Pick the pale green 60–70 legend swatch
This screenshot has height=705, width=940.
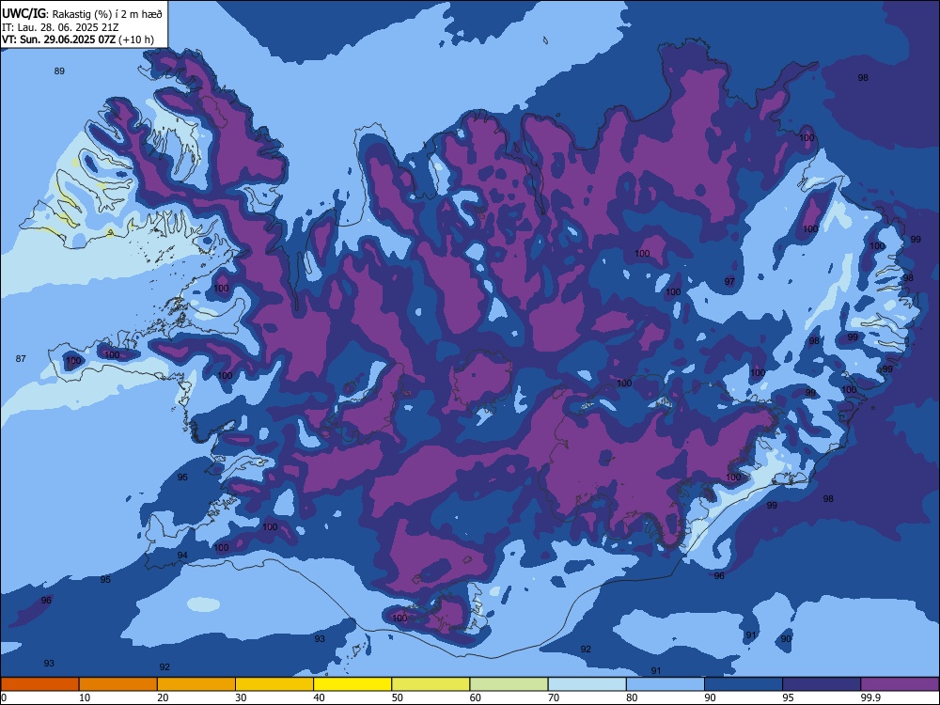tap(509, 684)
